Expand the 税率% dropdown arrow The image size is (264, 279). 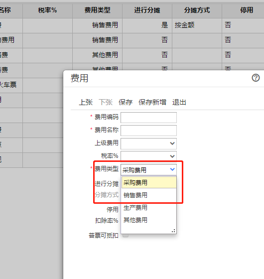tap(172, 156)
